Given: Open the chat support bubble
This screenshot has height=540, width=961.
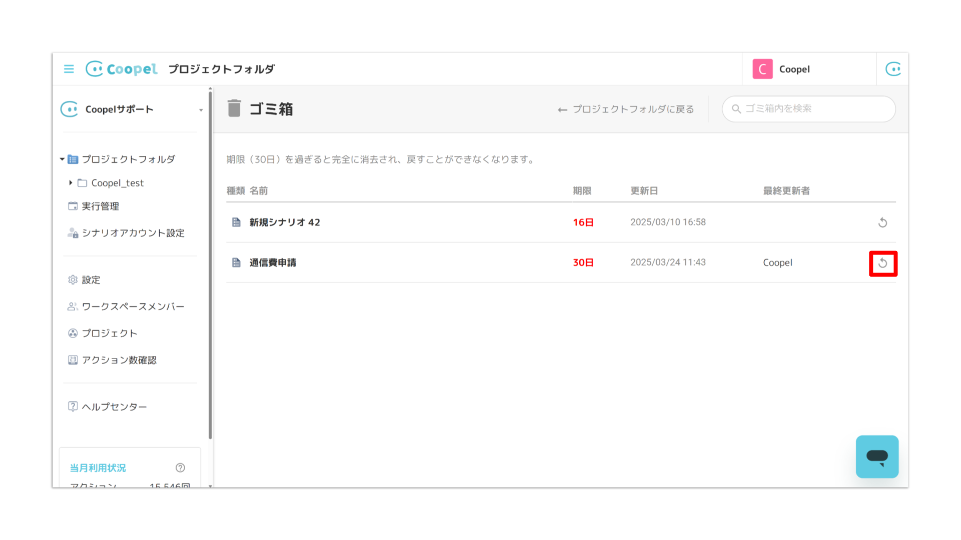Looking at the screenshot, I should pos(877,456).
